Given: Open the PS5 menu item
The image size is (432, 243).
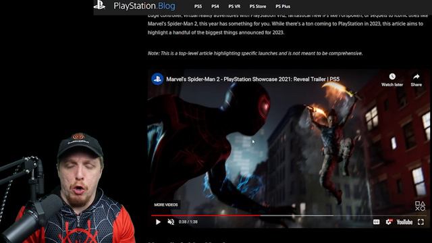Looking at the screenshot, I should (198, 6).
